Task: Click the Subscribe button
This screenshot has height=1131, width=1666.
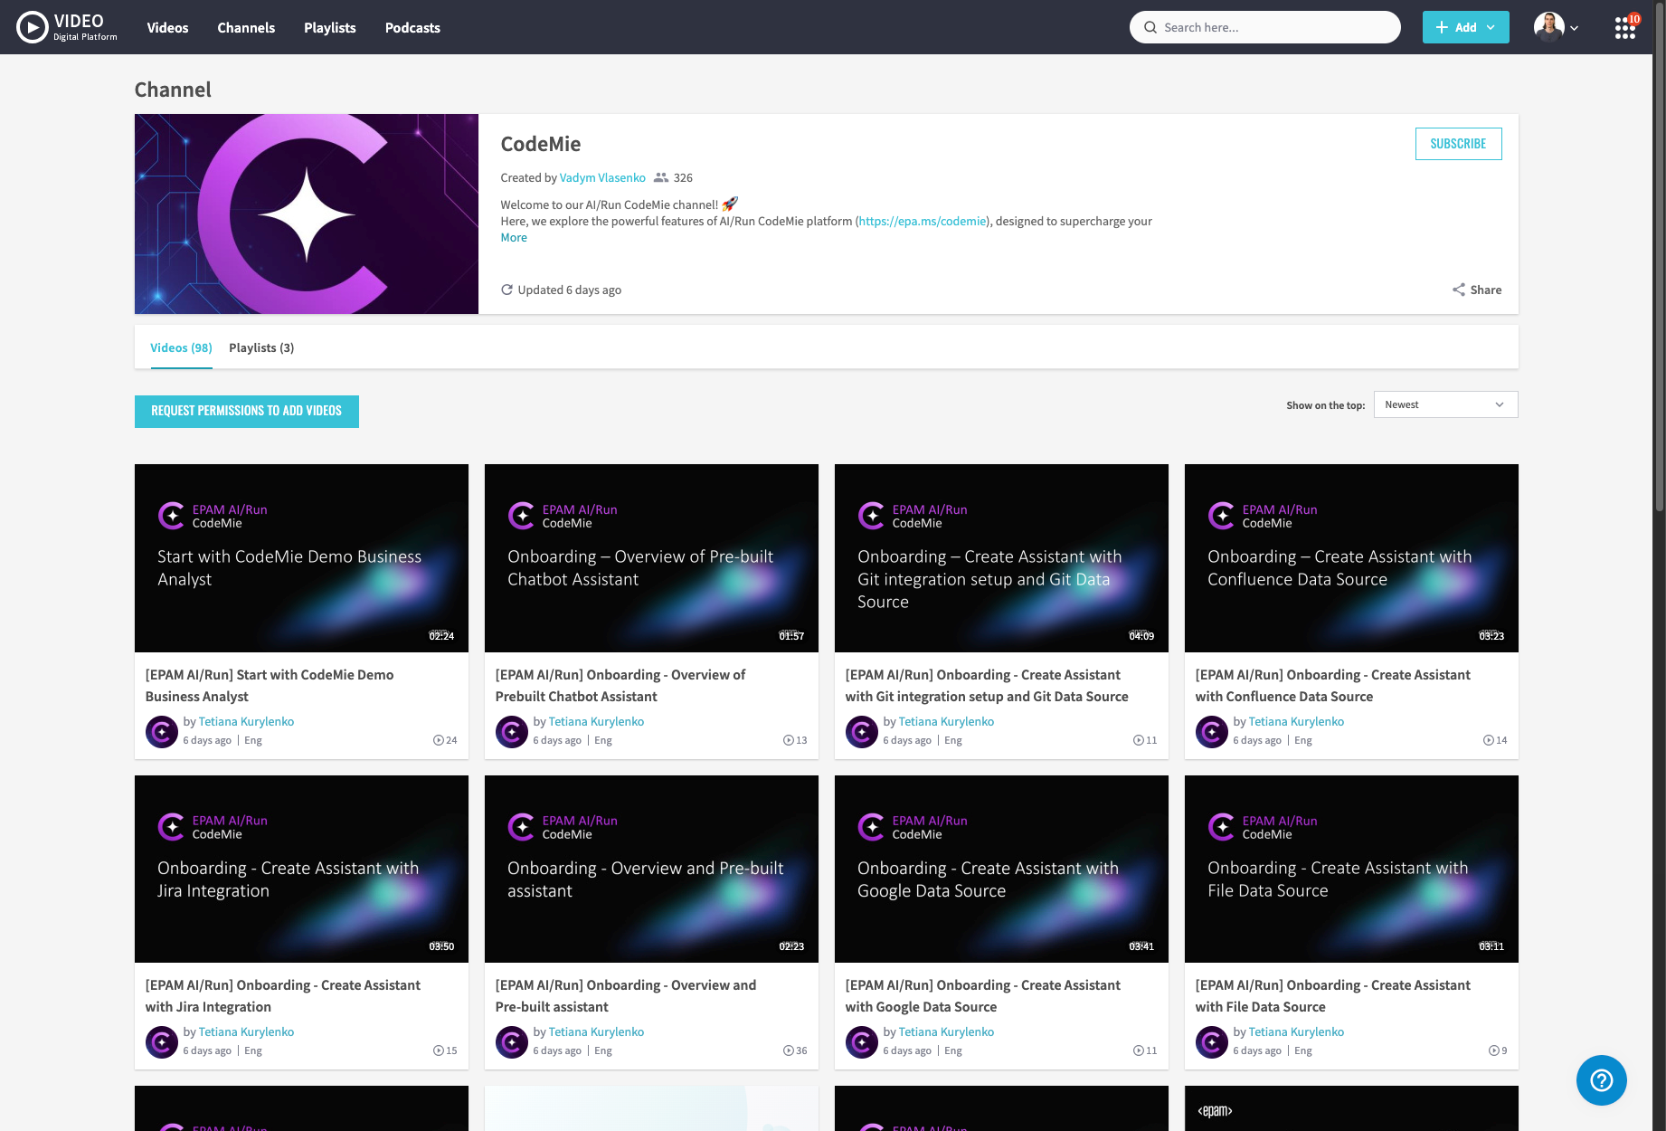Action: (x=1457, y=143)
